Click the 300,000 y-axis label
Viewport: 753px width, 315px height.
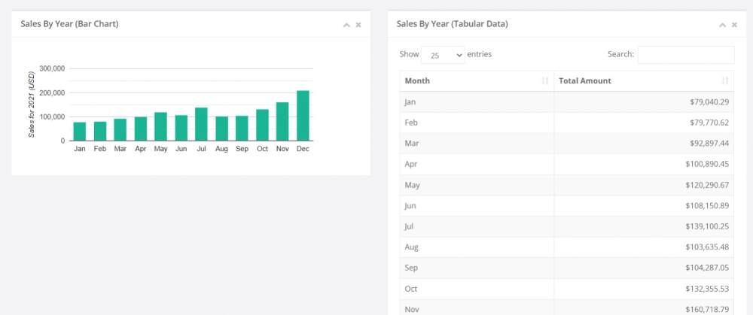[x=53, y=68]
